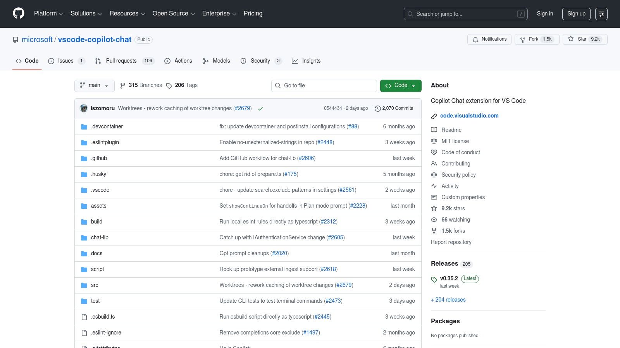Click the Readme book icon in About sidebar
The image size is (620, 348).
point(434,130)
